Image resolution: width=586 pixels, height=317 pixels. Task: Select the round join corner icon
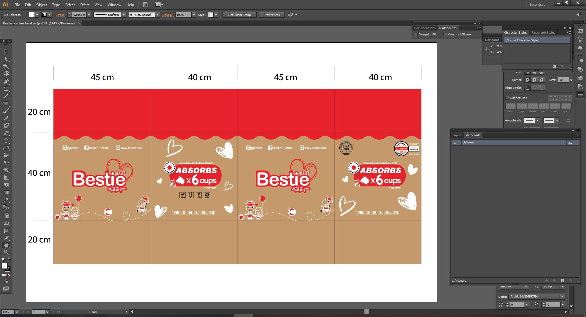tap(534, 80)
